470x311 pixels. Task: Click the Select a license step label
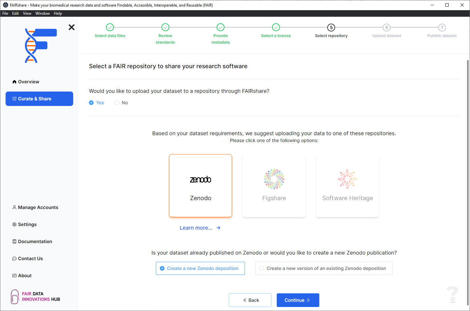point(276,36)
